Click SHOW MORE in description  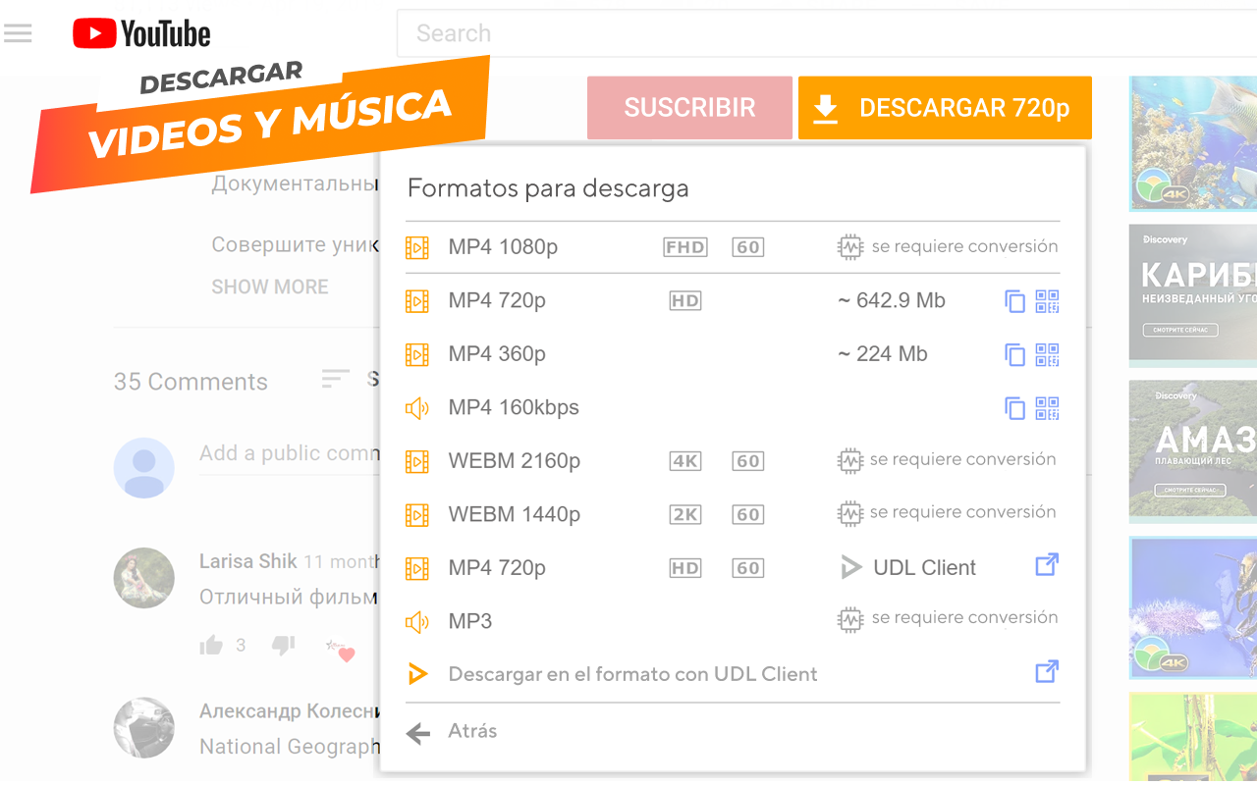pos(270,288)
